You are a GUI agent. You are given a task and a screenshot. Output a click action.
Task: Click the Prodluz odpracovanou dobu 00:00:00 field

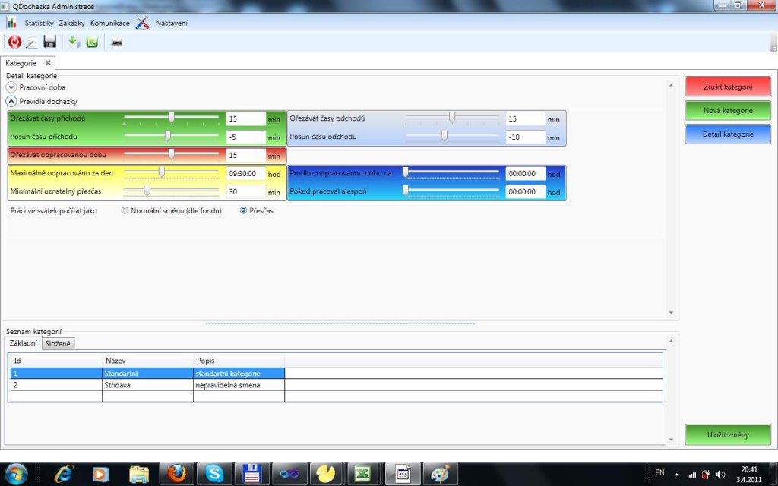(526, 174)
